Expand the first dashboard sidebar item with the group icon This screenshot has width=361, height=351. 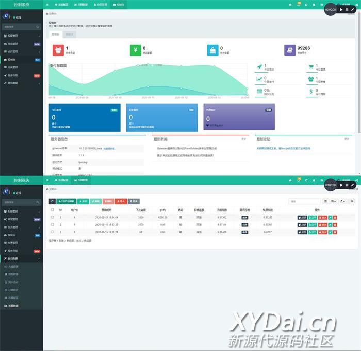tap(22, 36)
